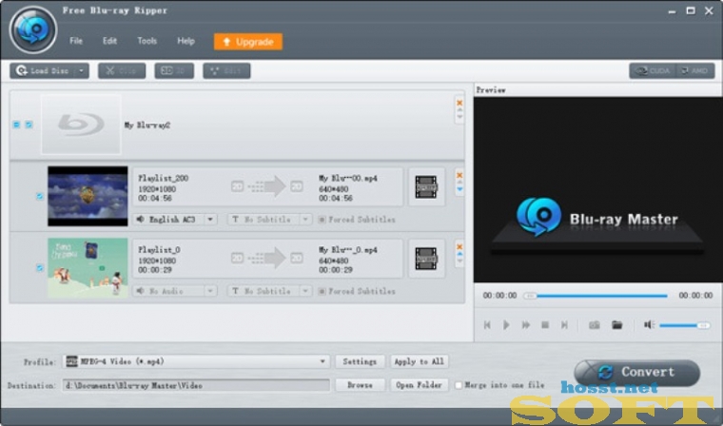The width and height of the screenshot is (723, 426).
Task: Click 3D conversion arrow in Playlist_200 row
Action: (266, 186)
